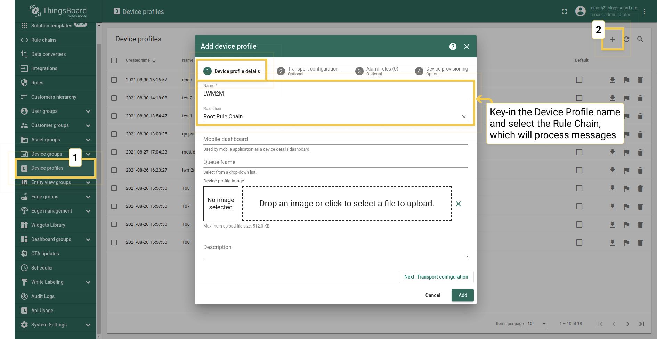Export device profile 106
This screenshot has height=339, width=657.
pyautogui.click(x=613, y=225)
